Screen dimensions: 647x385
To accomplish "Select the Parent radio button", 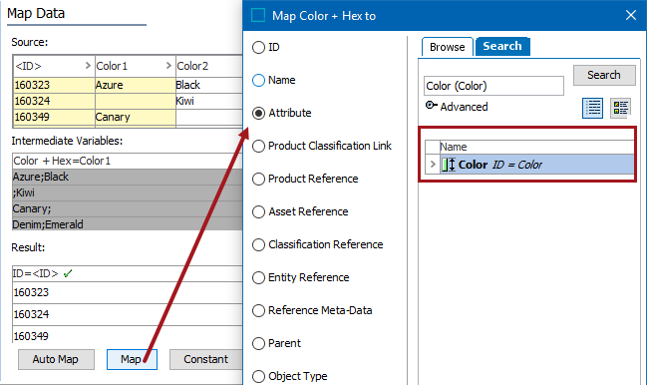I will tap(258, 343).
